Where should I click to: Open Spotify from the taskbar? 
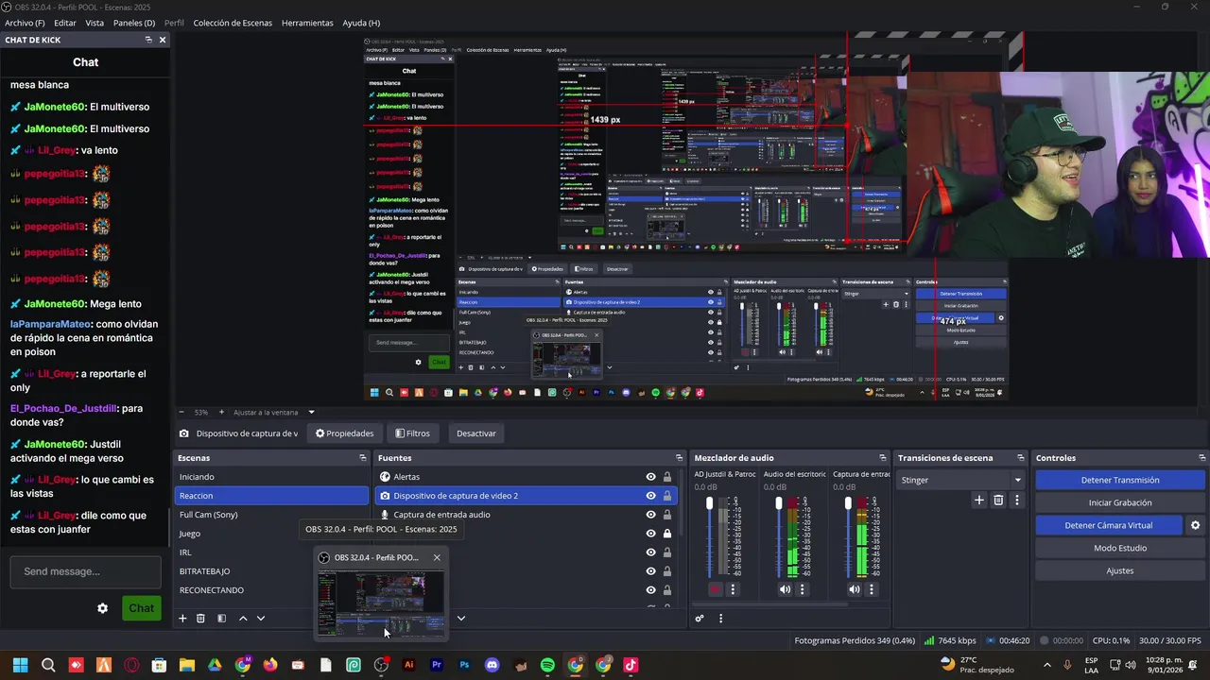click(x=547, y=665)
